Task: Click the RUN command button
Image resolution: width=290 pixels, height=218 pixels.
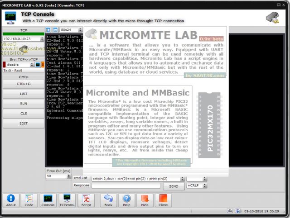Action: pos(23,103)
